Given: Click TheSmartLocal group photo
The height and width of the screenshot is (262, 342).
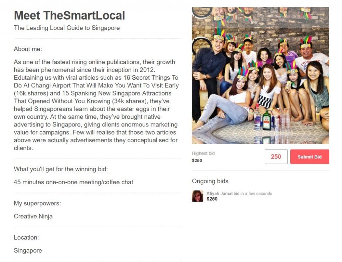Looking at the screenshot, I should coord(261,76).
